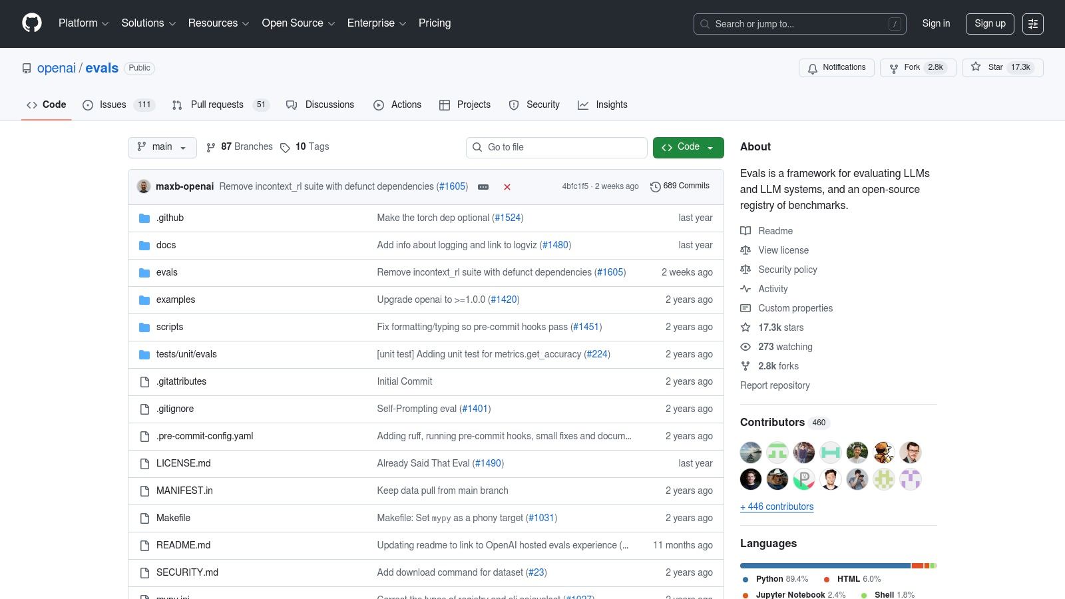Open the Actions tab
This screenshot has width=1065, height=599.
tap(397, 104)
